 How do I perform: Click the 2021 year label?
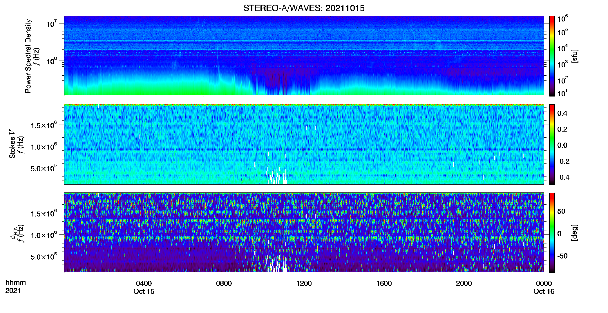pyautogui.click(x=13, y=291)
